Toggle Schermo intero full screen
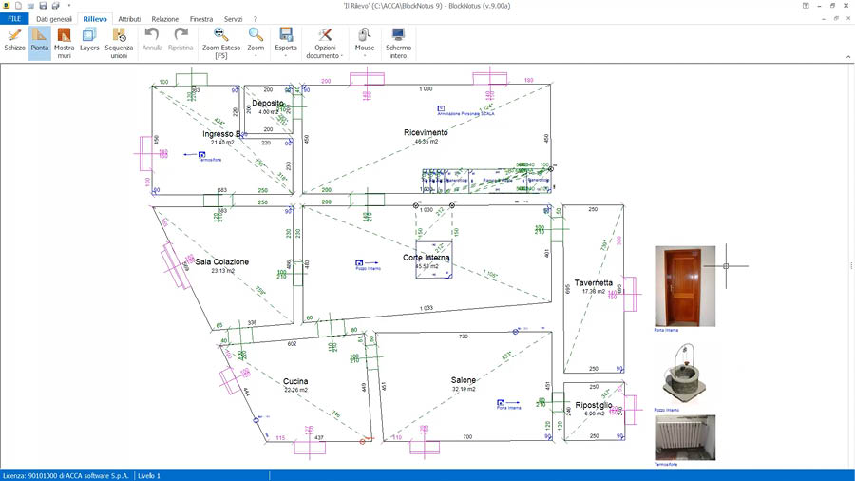 pyautogui.click(x=398, y=43)
